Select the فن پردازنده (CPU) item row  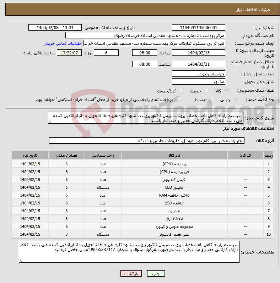pos(142,172)
